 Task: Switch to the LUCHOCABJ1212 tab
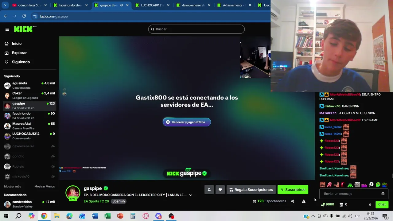152,5
